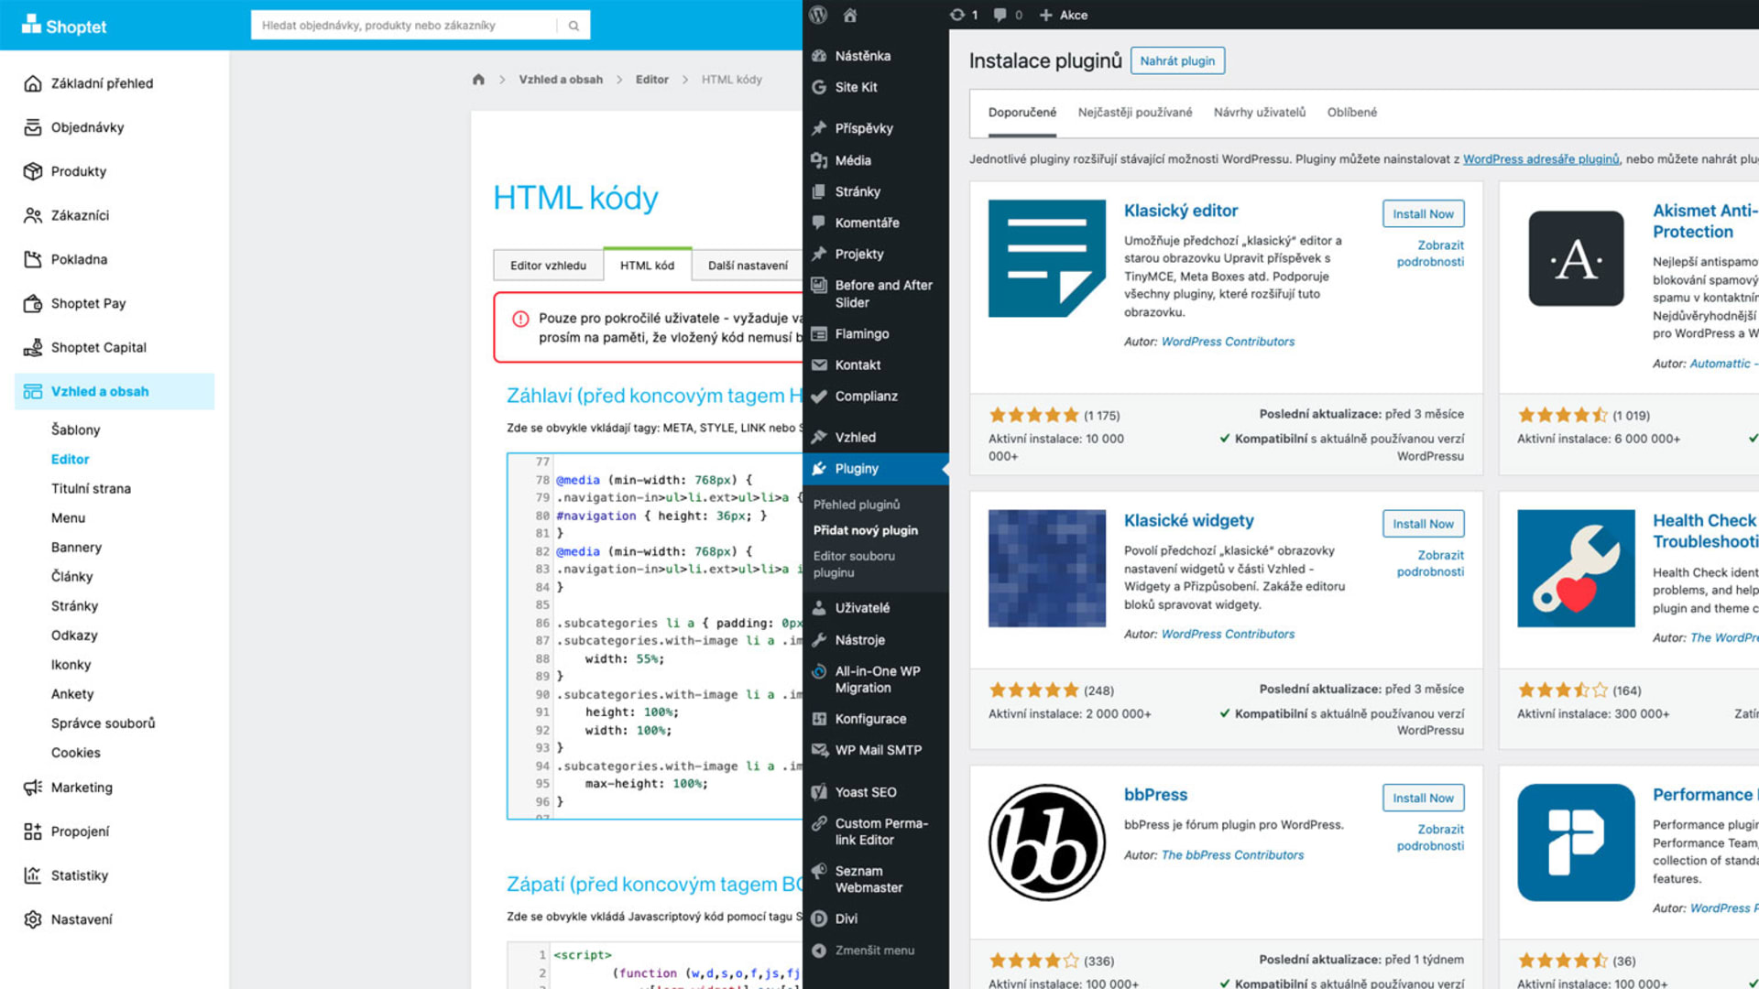Open Návrhy uživatelů plugins tab

(x=1260, y=113)
